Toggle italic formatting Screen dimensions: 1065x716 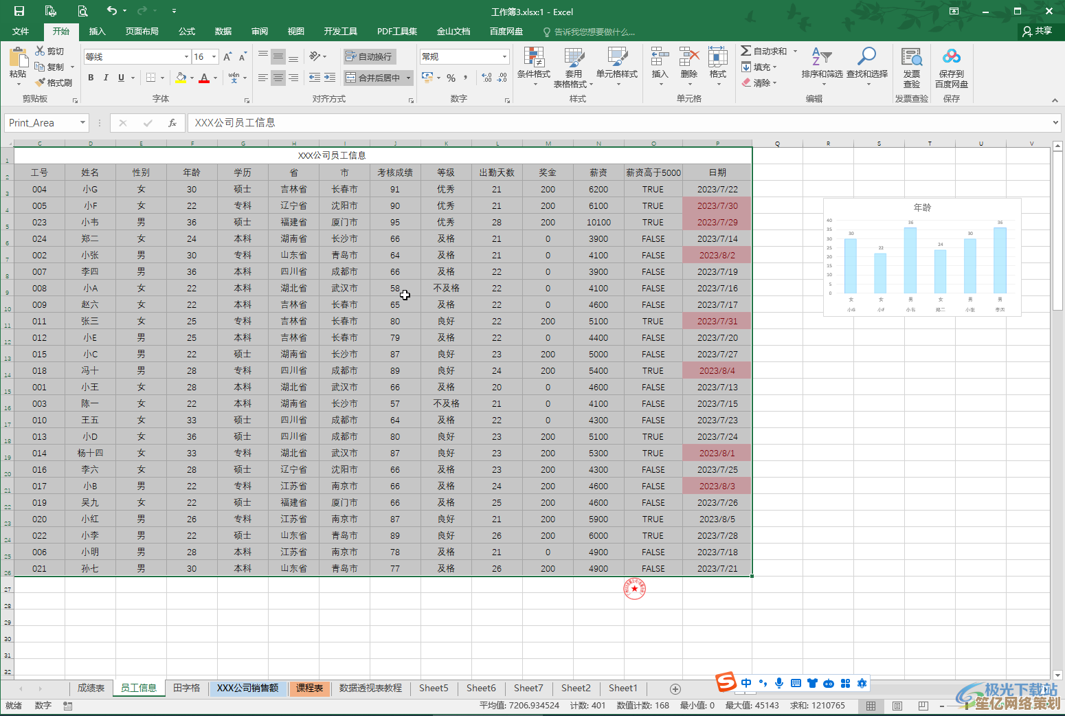106,78
